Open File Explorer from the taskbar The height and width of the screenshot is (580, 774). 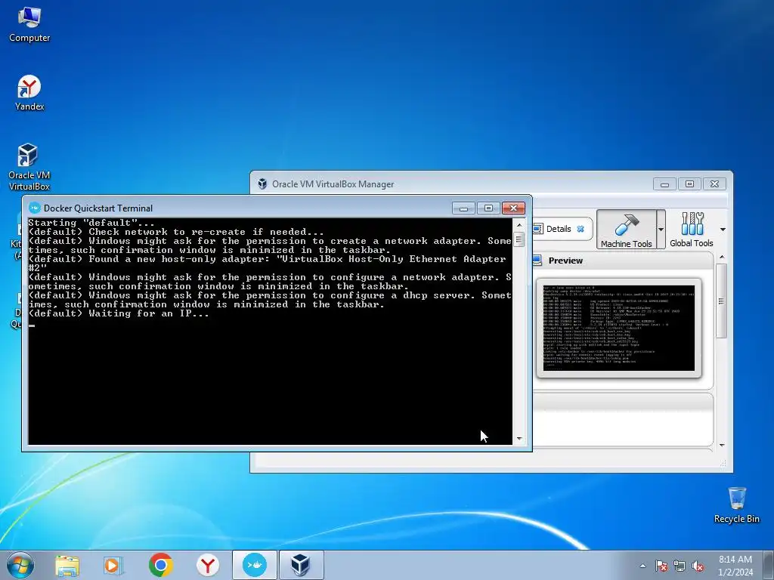(67, 565)
